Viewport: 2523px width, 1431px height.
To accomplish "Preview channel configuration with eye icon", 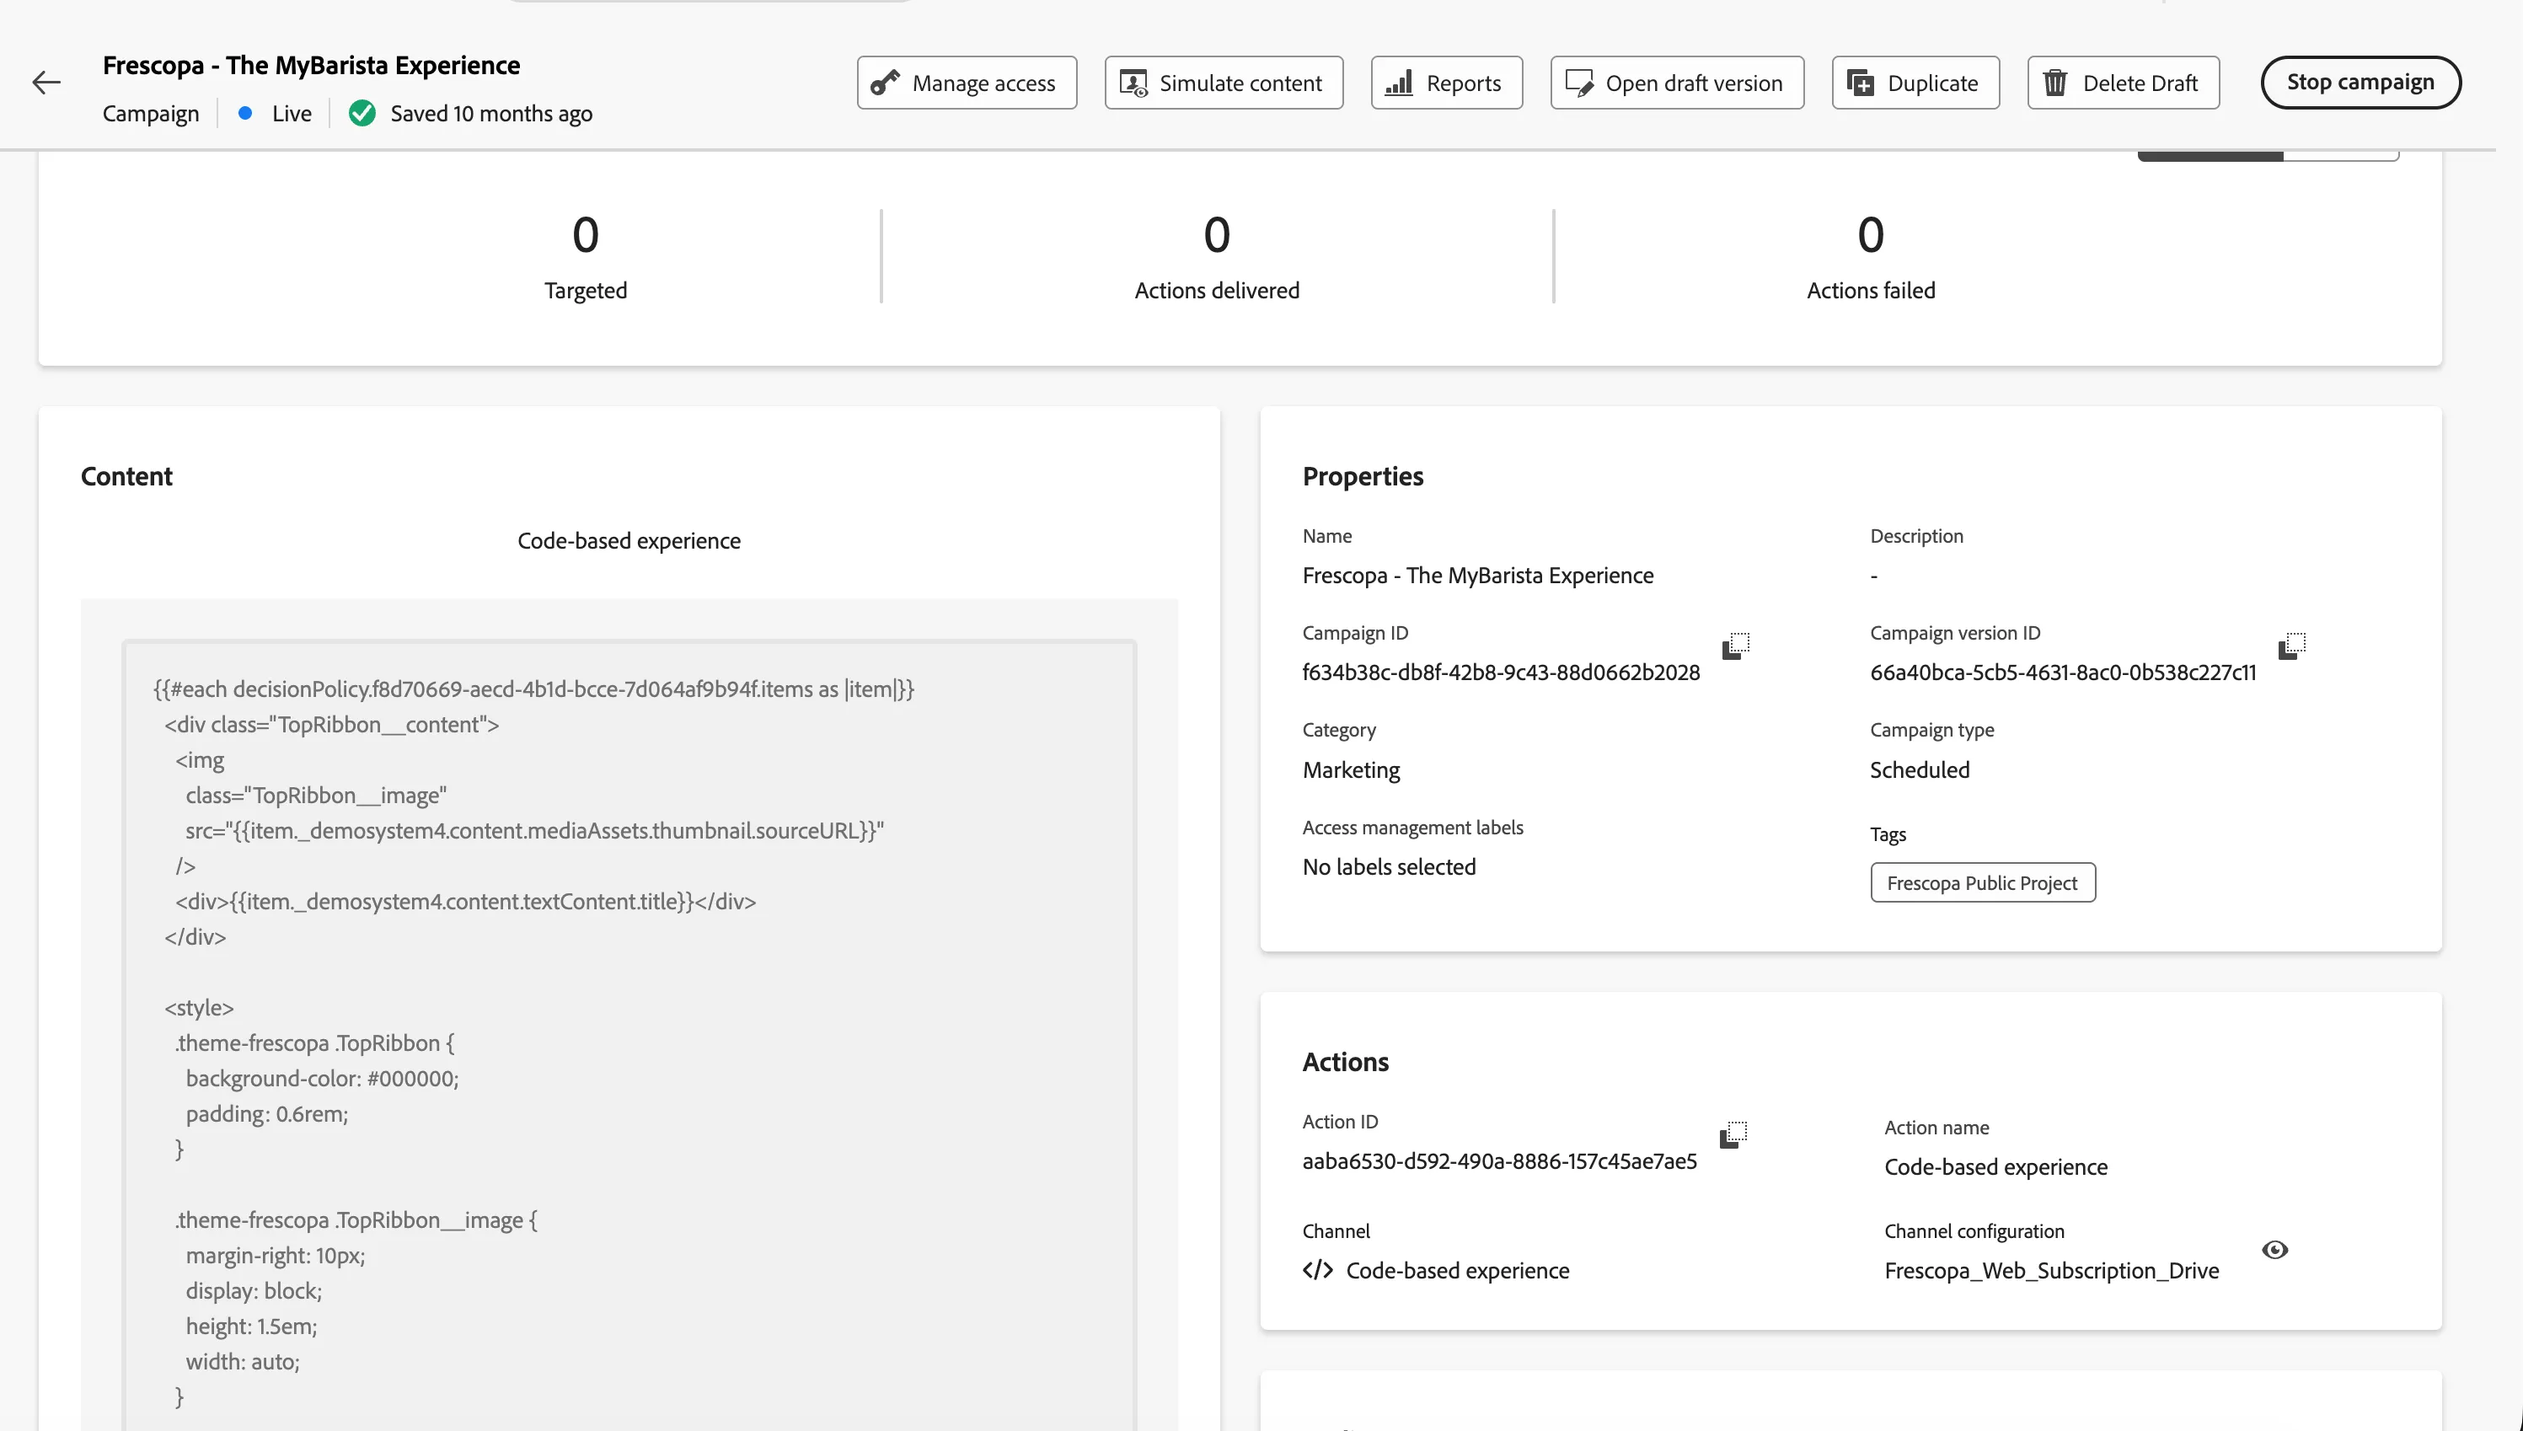I will 2275,1250.
